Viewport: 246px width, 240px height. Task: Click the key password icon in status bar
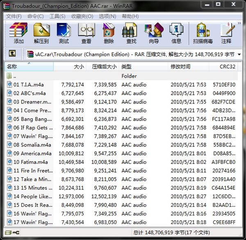[x=16, y=233]
